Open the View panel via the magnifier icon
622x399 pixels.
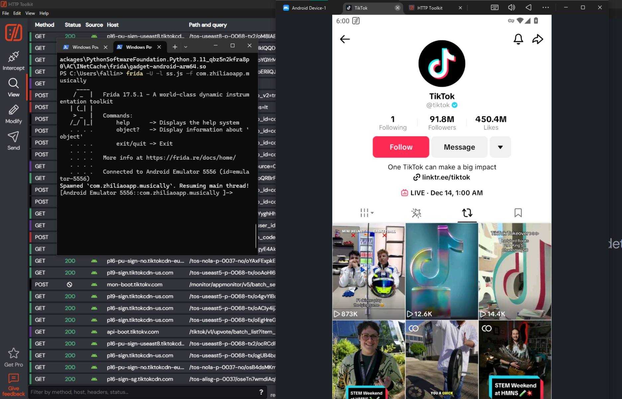(x=13, y=84)
